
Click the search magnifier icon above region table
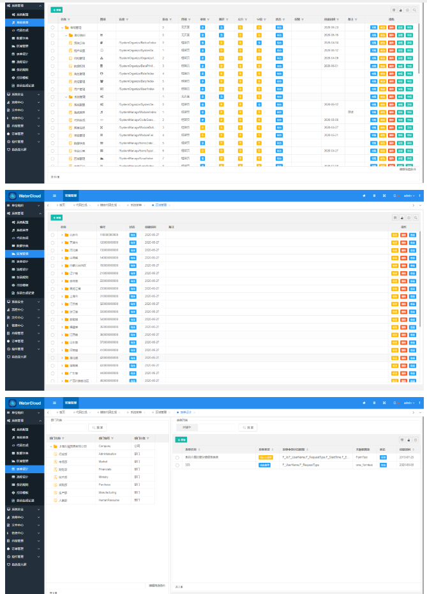416,218
